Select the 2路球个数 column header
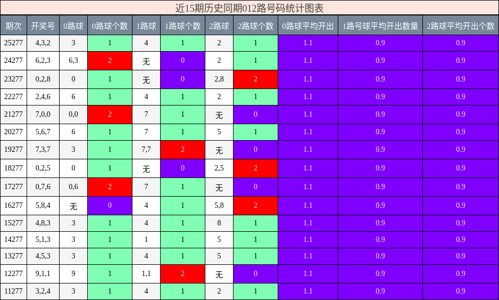 tap(255, 25)
